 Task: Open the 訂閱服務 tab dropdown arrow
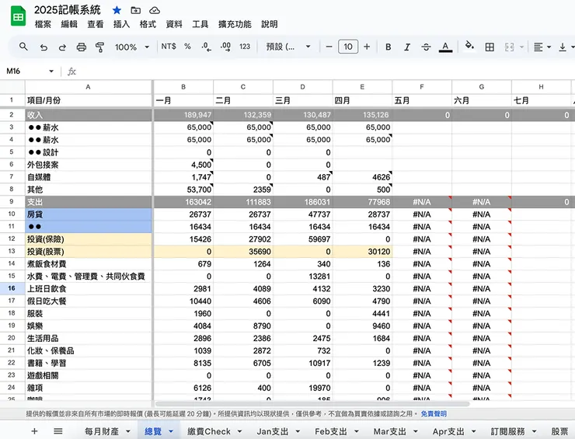(534, 431)
